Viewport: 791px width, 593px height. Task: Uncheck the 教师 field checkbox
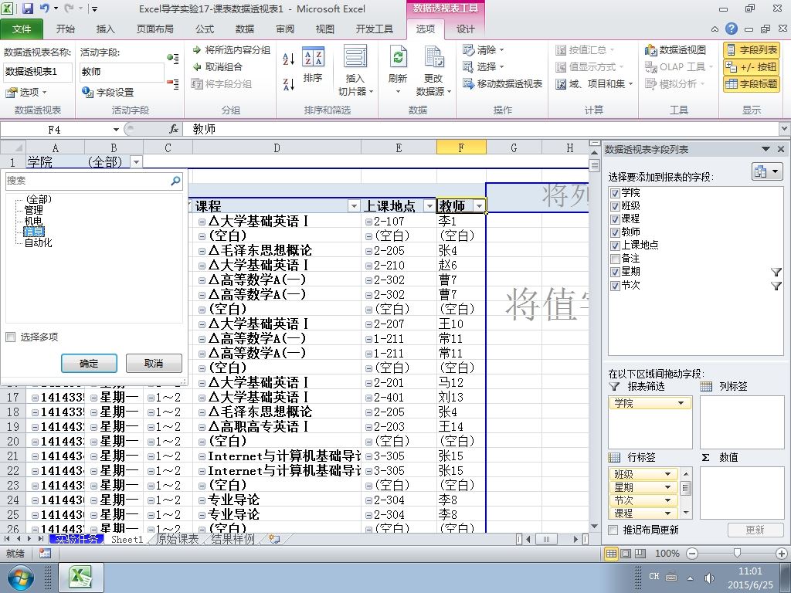(615, 232)
